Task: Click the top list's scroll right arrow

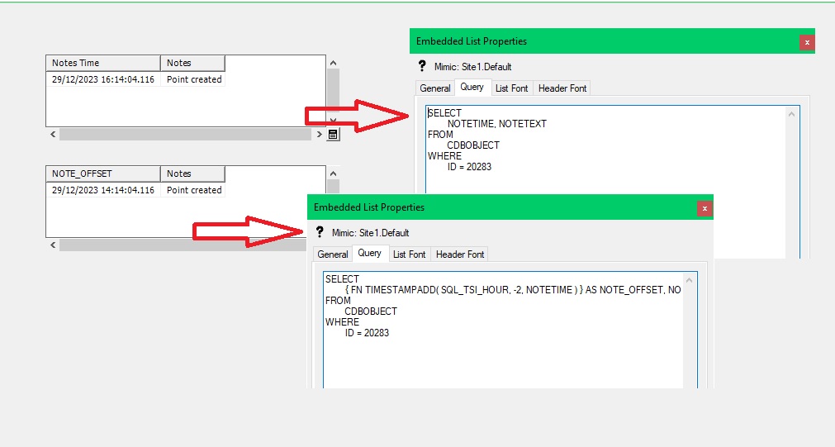Action: click(x=319, y=134)
